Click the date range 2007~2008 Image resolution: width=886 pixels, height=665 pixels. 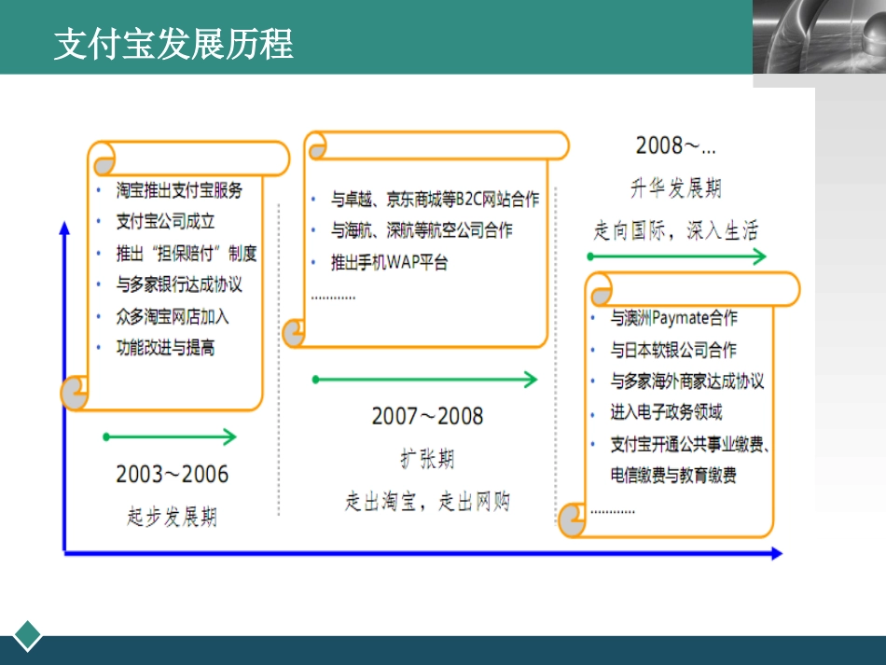(x=428, y=416)
